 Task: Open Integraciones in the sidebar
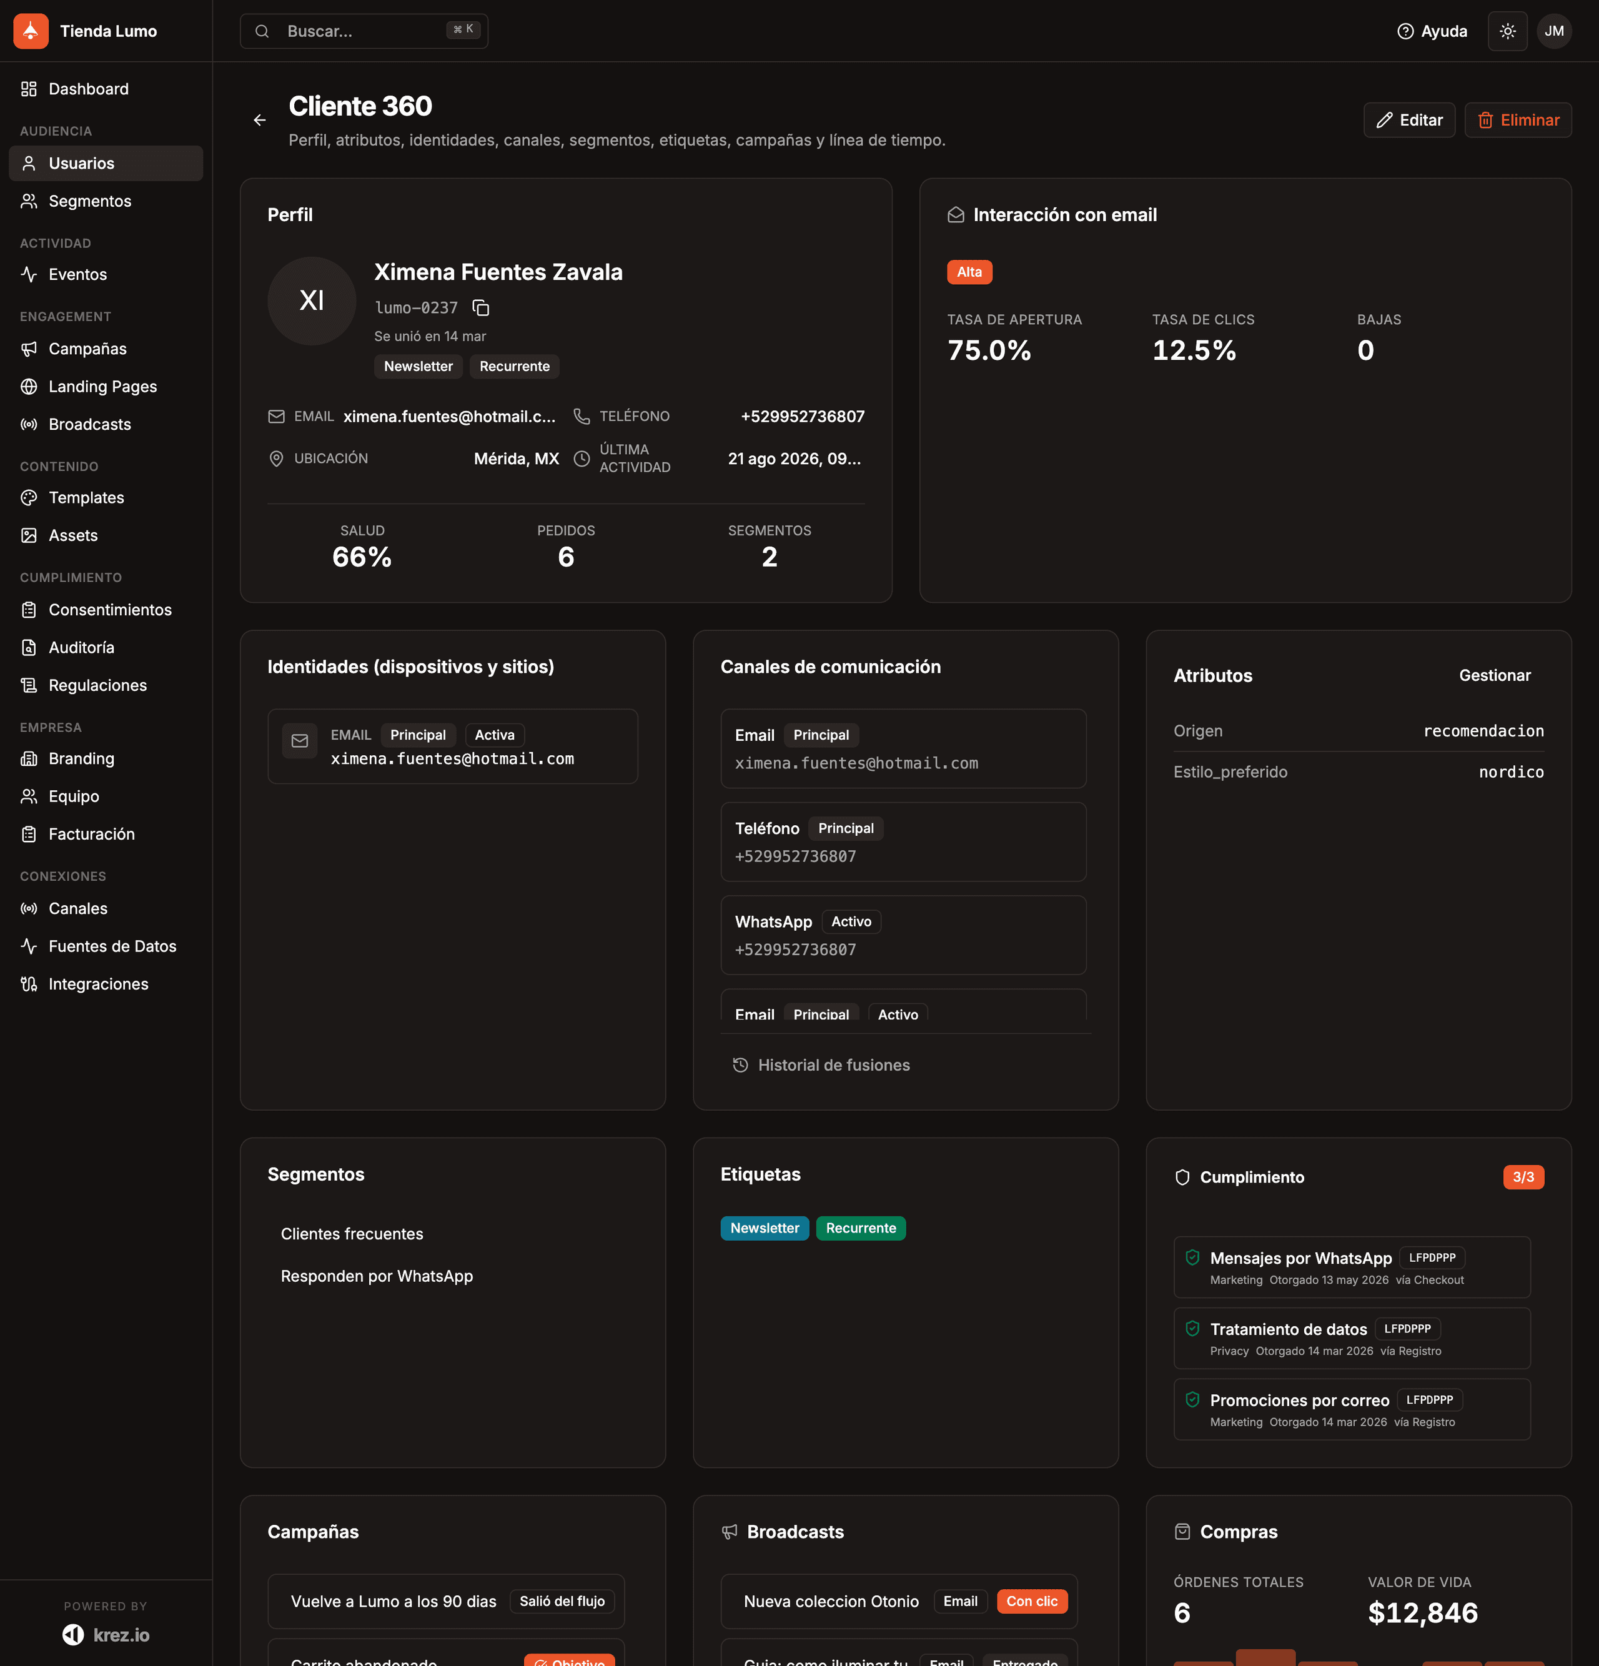pos(106,984)
